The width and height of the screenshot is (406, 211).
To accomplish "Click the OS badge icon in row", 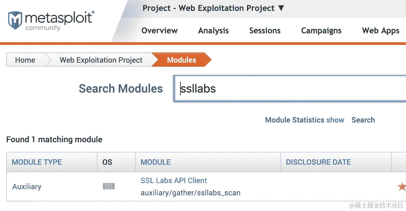I will click(x=109, y=186).
